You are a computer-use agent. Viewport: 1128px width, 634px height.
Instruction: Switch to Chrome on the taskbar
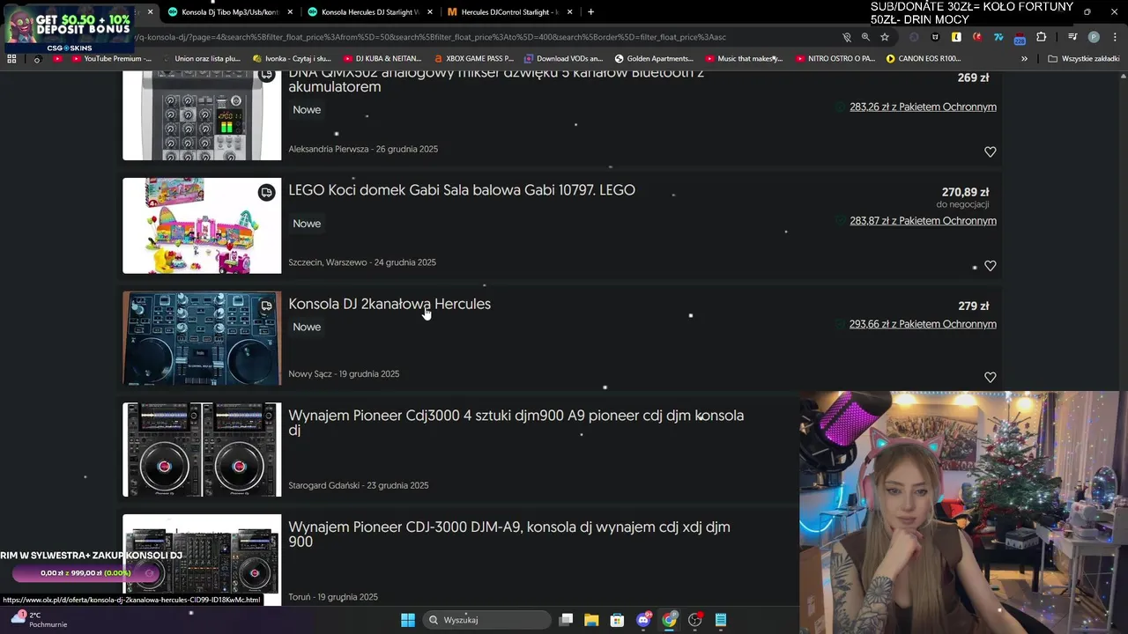669,620
